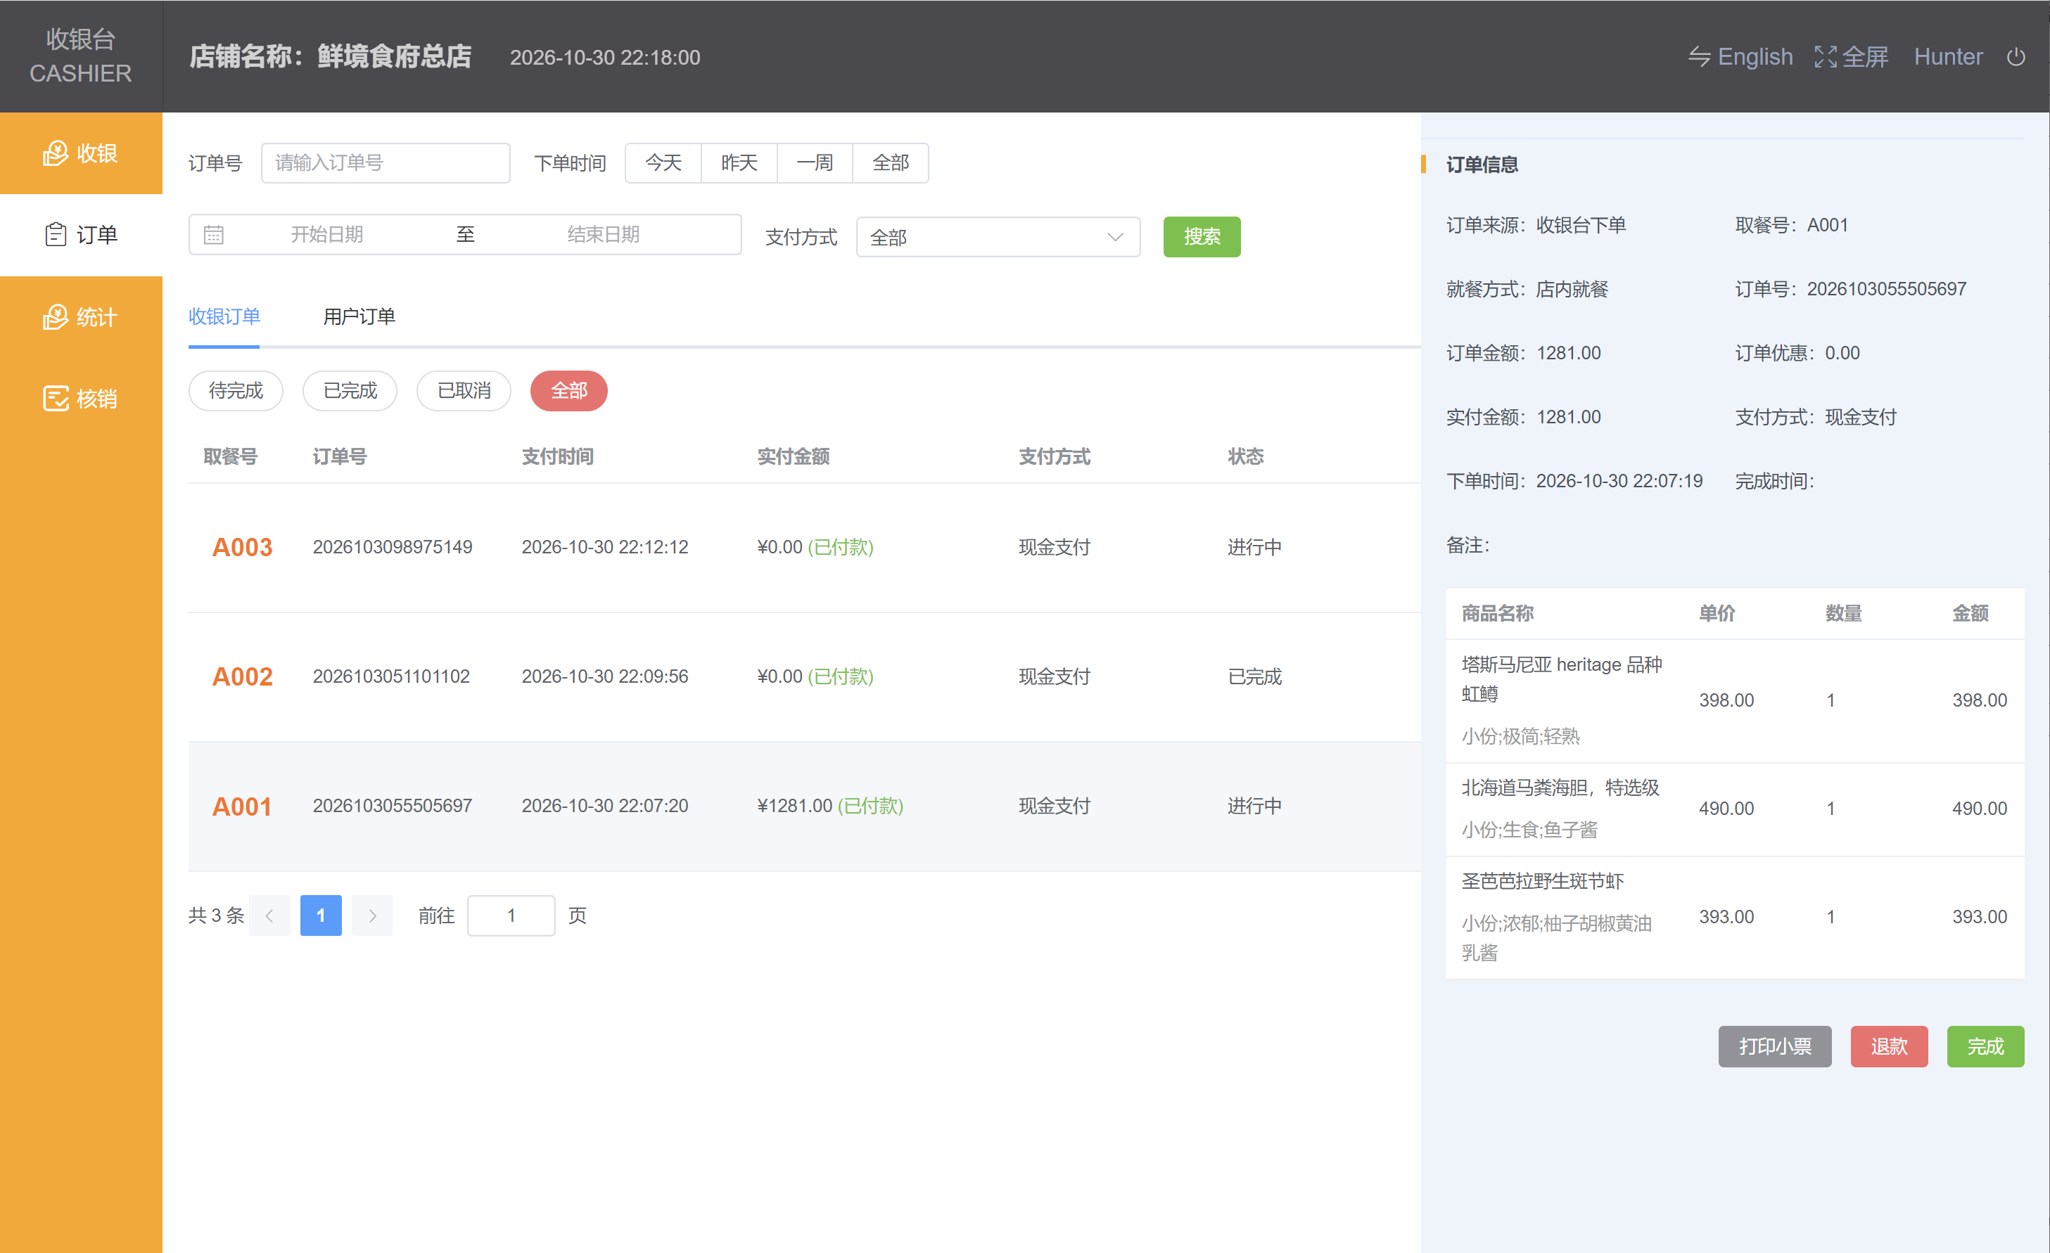Click the 打印小票 print receipt button
2050x1253 pixels.
[1775, 1046]
